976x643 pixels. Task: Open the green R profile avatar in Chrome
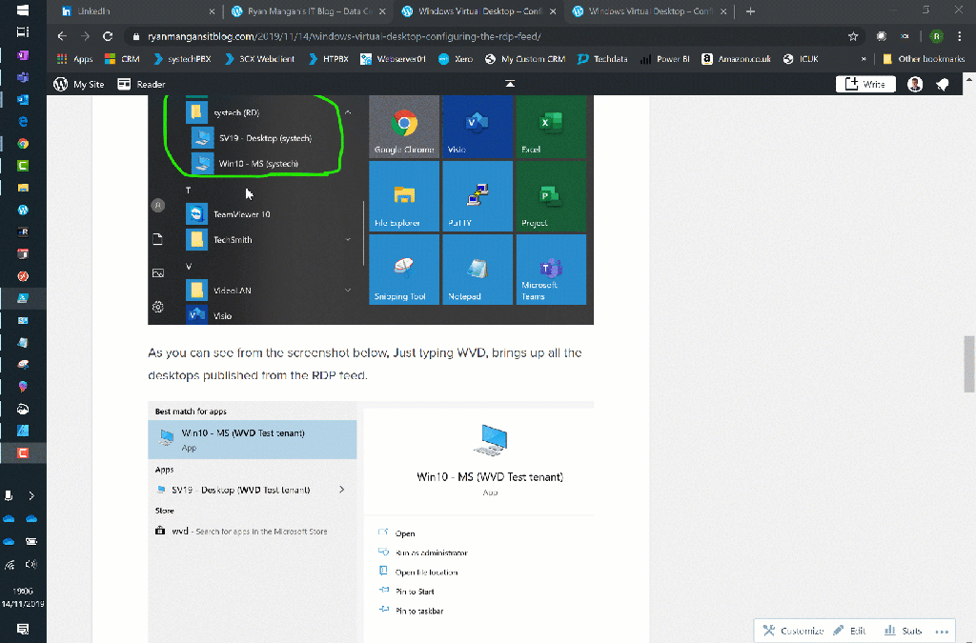pos(936,36)
